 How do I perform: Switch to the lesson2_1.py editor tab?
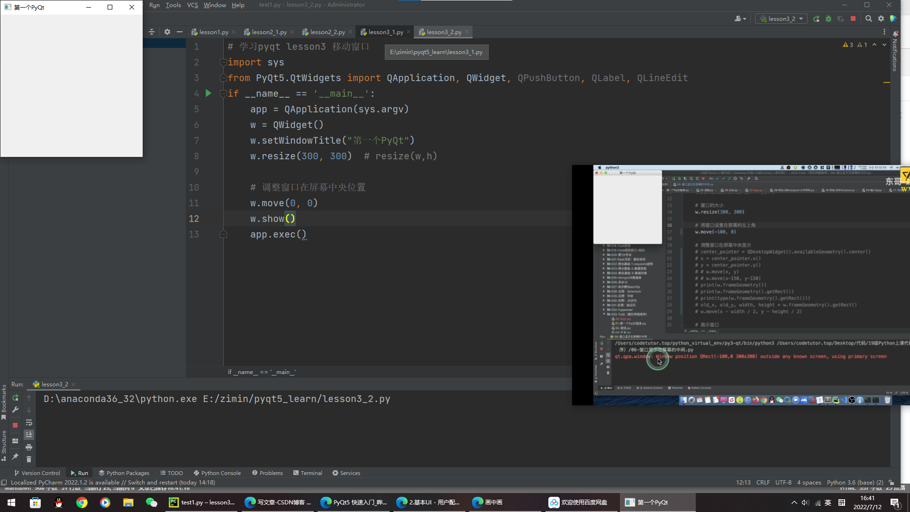pyautogui.click(x=268, y=32)
